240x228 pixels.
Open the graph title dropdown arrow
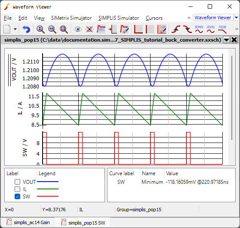click(226, 40)
